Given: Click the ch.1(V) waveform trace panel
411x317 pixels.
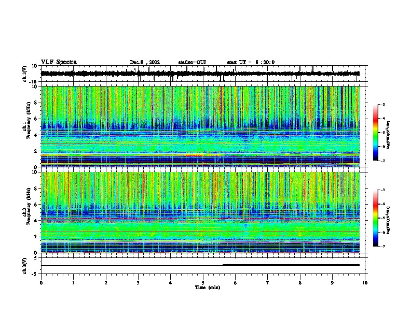Looking at the screenshot, I should point(203,74).
